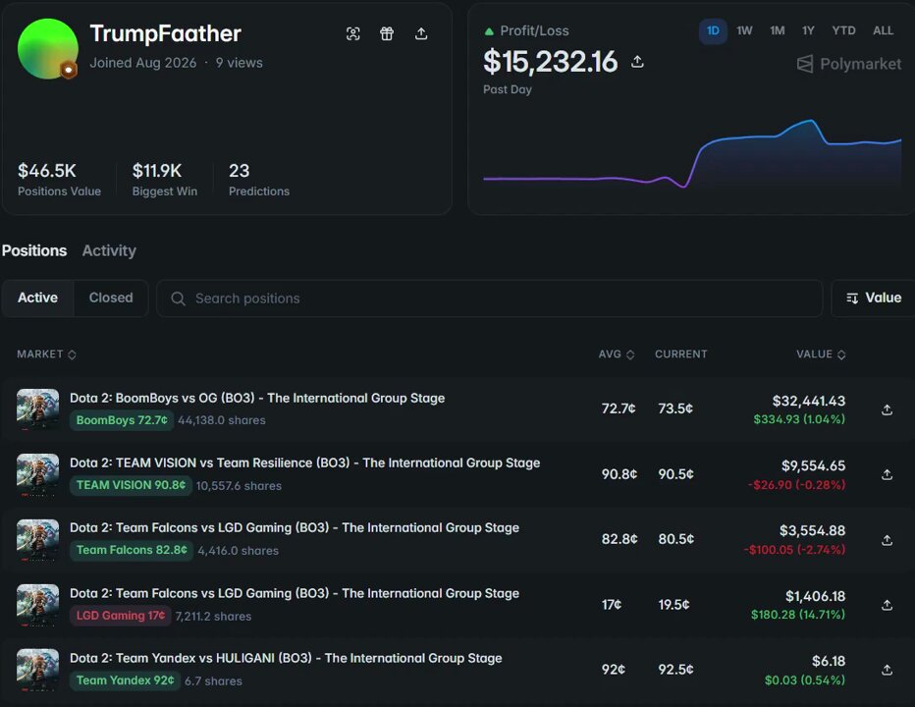Screen dimensions: 915x707
Task: Click the share icon in profile header
Action: click(x=421, y=33)
